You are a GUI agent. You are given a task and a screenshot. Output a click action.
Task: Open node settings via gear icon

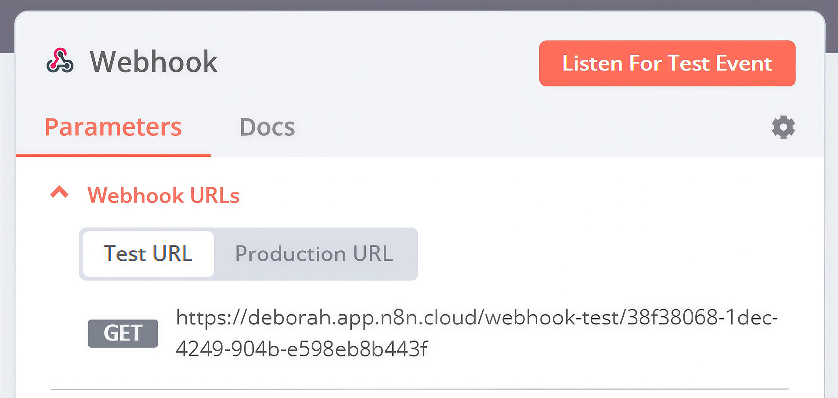pos(784,127)
